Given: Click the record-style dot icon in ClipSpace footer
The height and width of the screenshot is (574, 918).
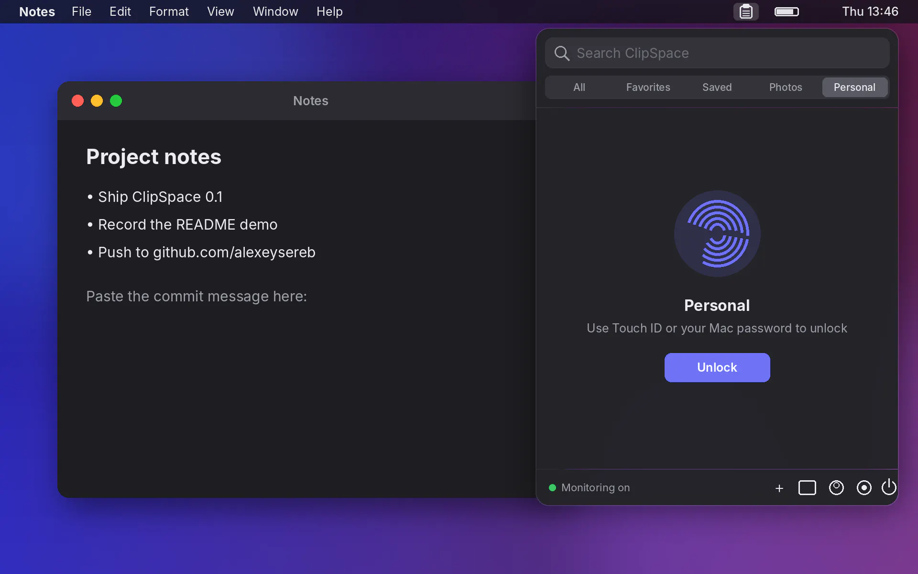Looking at the screenshot, I should click(x=864, y=488).
